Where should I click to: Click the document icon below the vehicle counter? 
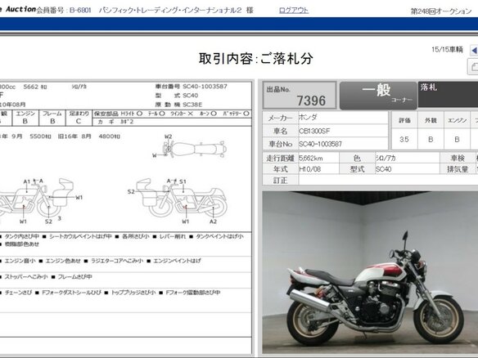click(x=473, y=67)
